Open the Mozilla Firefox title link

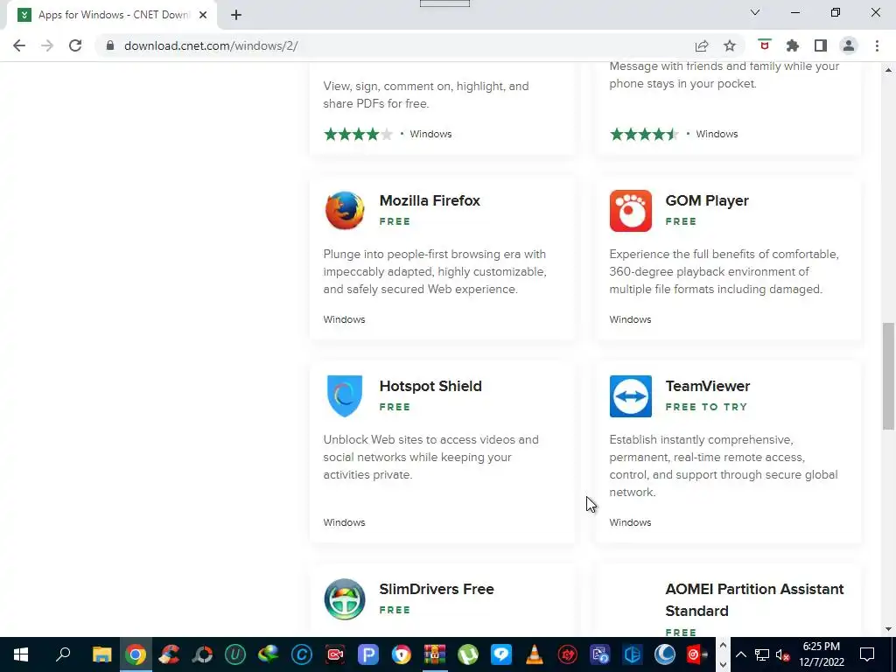click(x=430, y=200)
